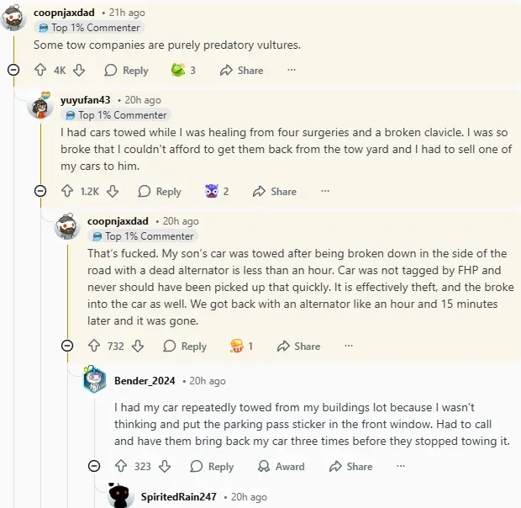The height and width of the screenshot is (508, 521).
Task: Downvote Bender_2024's comment
Action: 165,466
